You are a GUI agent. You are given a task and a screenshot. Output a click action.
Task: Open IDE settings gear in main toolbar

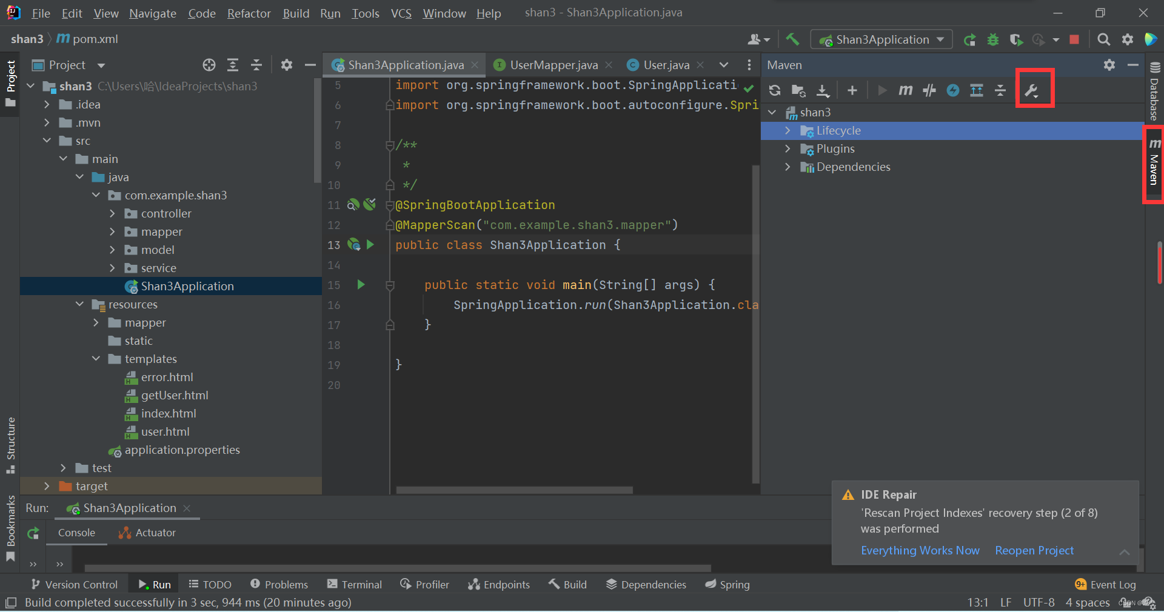(1128, 40)
